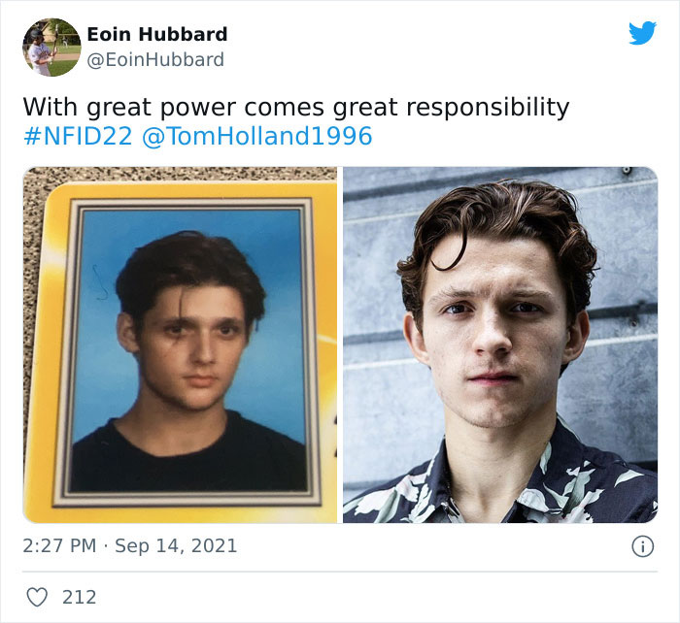Open the left ID card photo
The width and height of the screenshot is (680, 623).
(x=180, y=344)
